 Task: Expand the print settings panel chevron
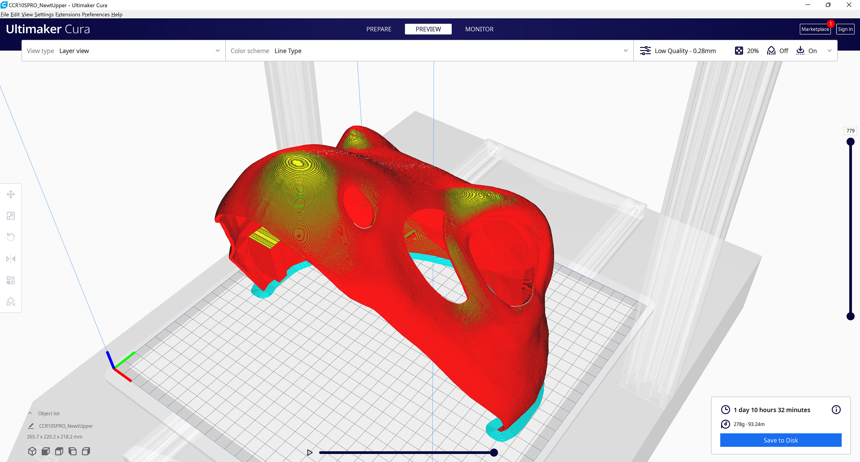coord(830,51)
